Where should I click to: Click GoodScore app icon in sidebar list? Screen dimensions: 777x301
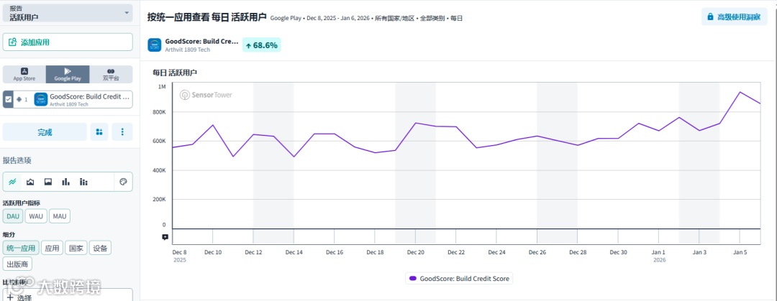pyautogui.click(x=40, y=99)
